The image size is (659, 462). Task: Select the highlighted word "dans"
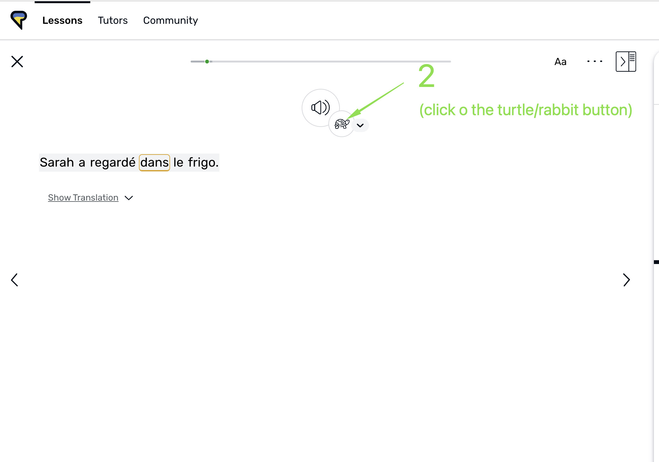tap(154, 162)
